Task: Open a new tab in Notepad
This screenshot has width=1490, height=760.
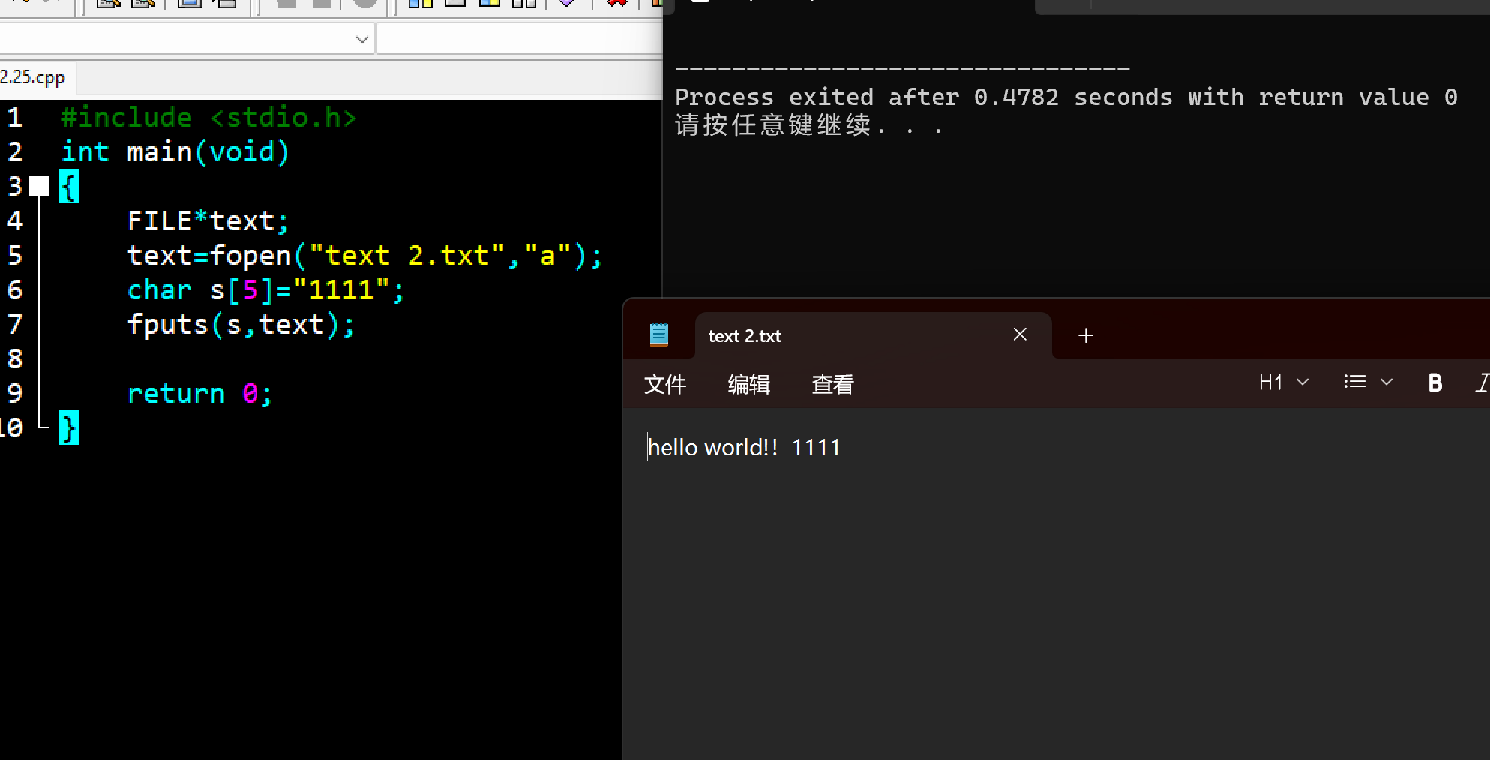Action: tap(1085, 335)
